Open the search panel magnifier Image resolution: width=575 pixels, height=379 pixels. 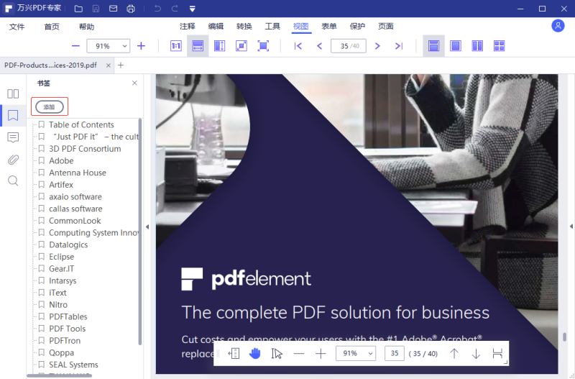pyautogui.click(x=13, y=181)
